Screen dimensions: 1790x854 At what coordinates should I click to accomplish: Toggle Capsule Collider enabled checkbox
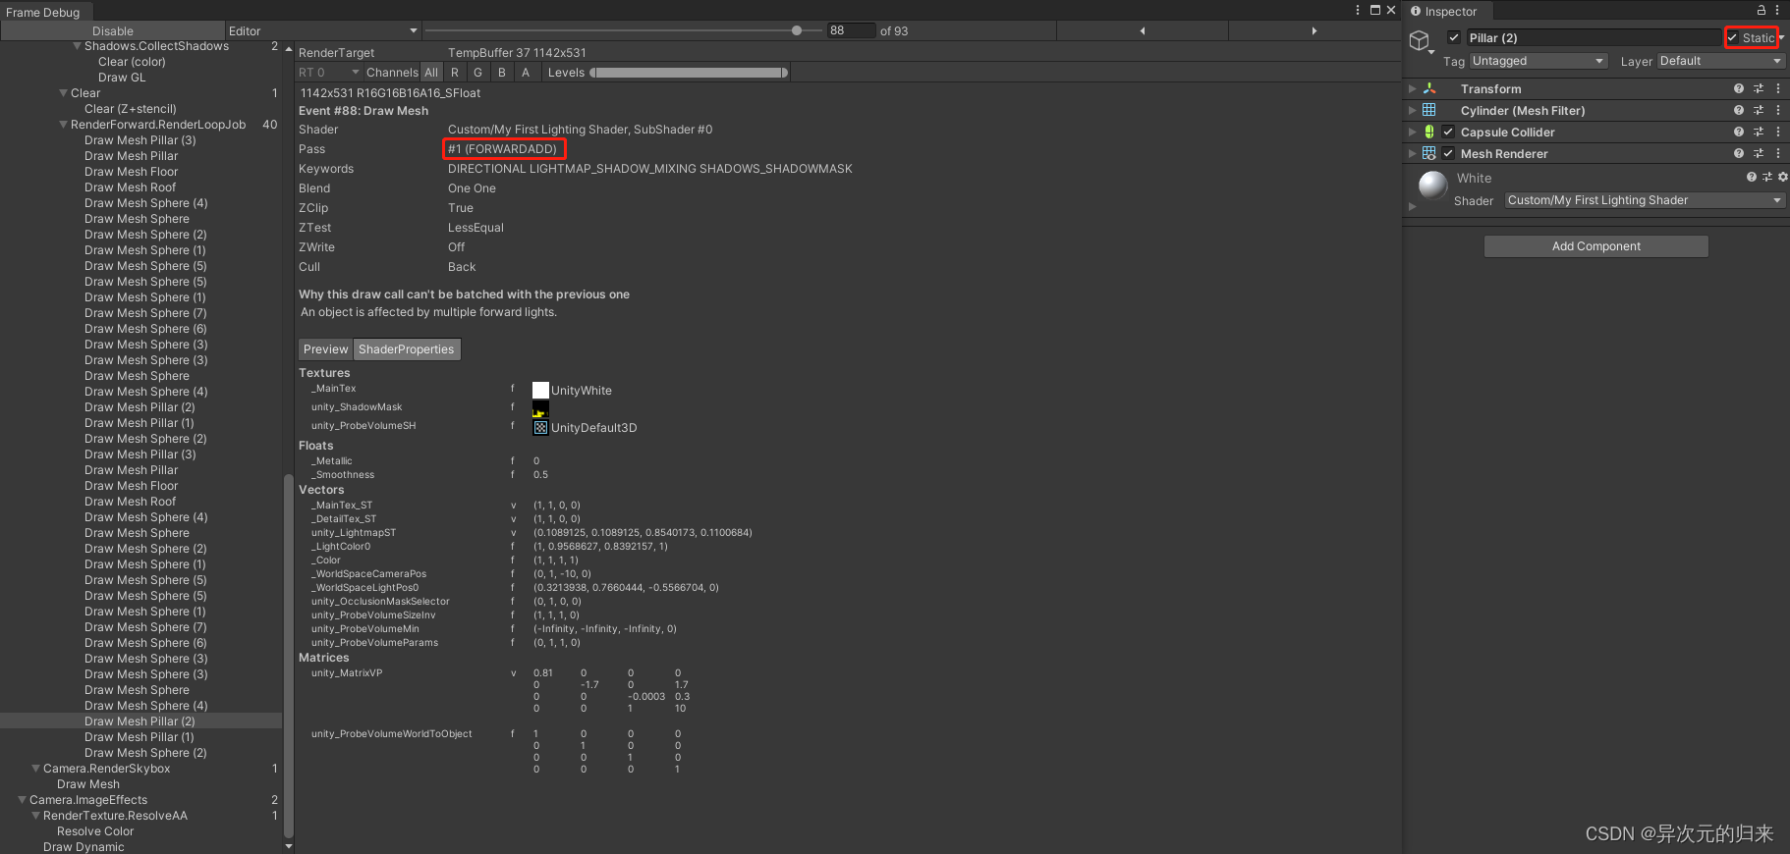click(1448, 132)
